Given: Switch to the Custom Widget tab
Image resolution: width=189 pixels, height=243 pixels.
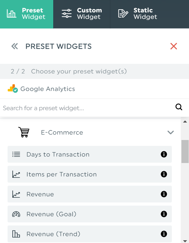Looking at the screenshot, I should tap(82, 14).
